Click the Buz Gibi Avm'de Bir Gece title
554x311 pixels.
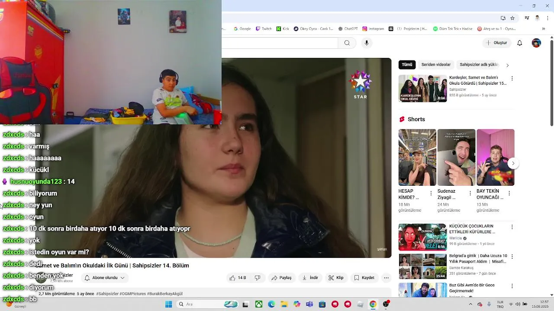click(x=472, y=288)
